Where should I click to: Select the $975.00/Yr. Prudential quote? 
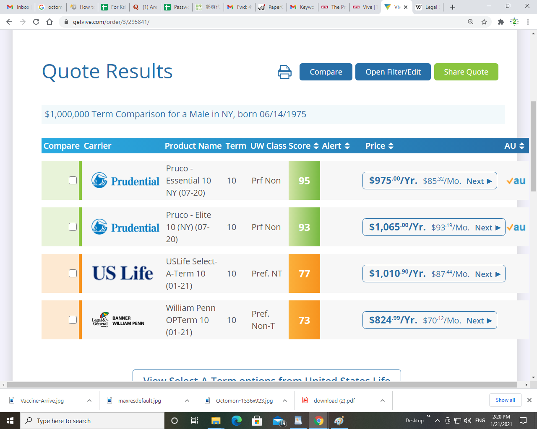[x=430, y=181]
